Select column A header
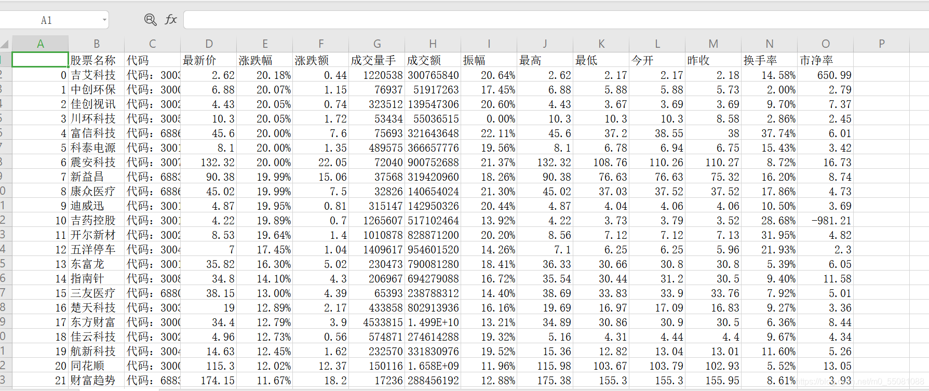This screenshot has width=929, height=391. (x=40, y=44)
